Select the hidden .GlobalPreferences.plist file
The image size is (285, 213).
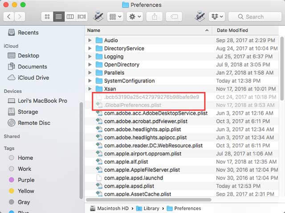[x=133, y=105]
